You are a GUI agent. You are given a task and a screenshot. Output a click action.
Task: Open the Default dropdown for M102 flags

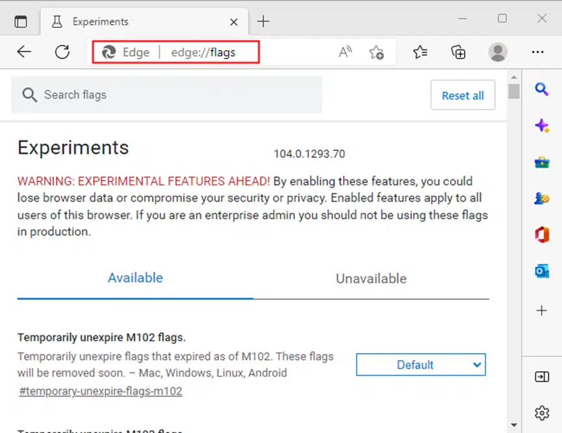421,365
